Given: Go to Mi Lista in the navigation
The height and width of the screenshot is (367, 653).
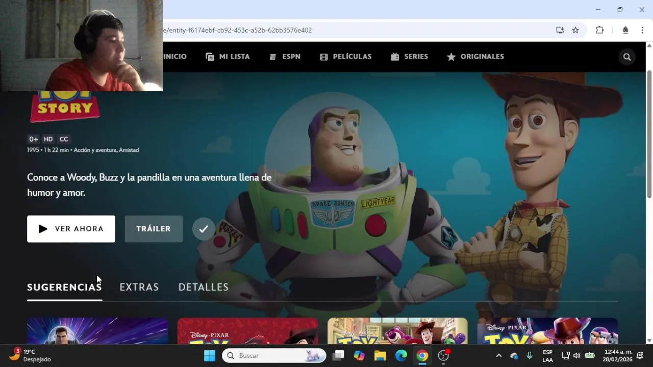Looking at the screenshot, I should [228, 57].
